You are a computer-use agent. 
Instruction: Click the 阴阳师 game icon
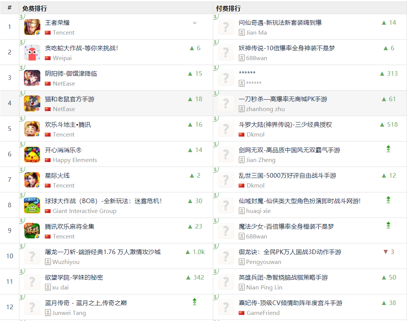pos(32,78)
